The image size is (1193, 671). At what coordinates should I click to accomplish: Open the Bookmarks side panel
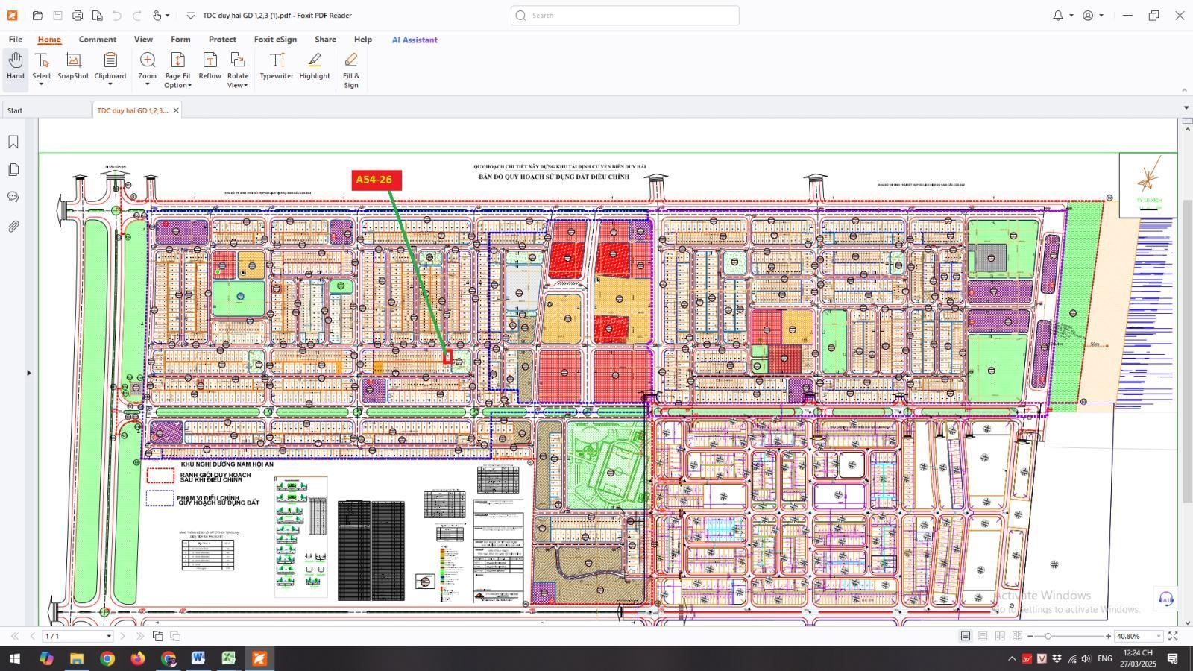(13, 142)
